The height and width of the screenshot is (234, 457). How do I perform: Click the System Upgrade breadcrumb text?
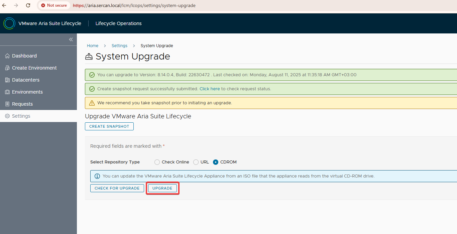157,46
